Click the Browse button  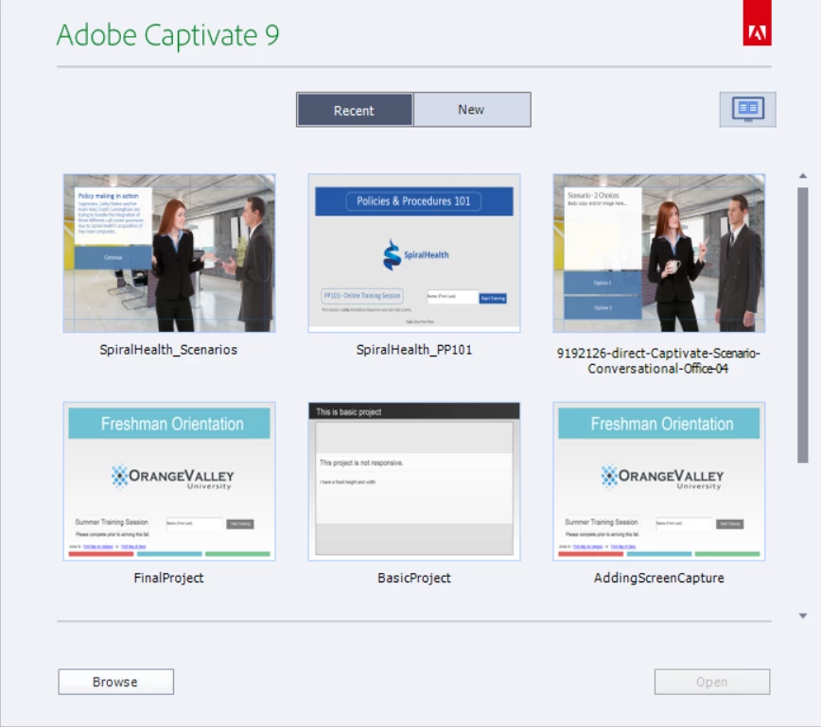(x=115, y=682)
